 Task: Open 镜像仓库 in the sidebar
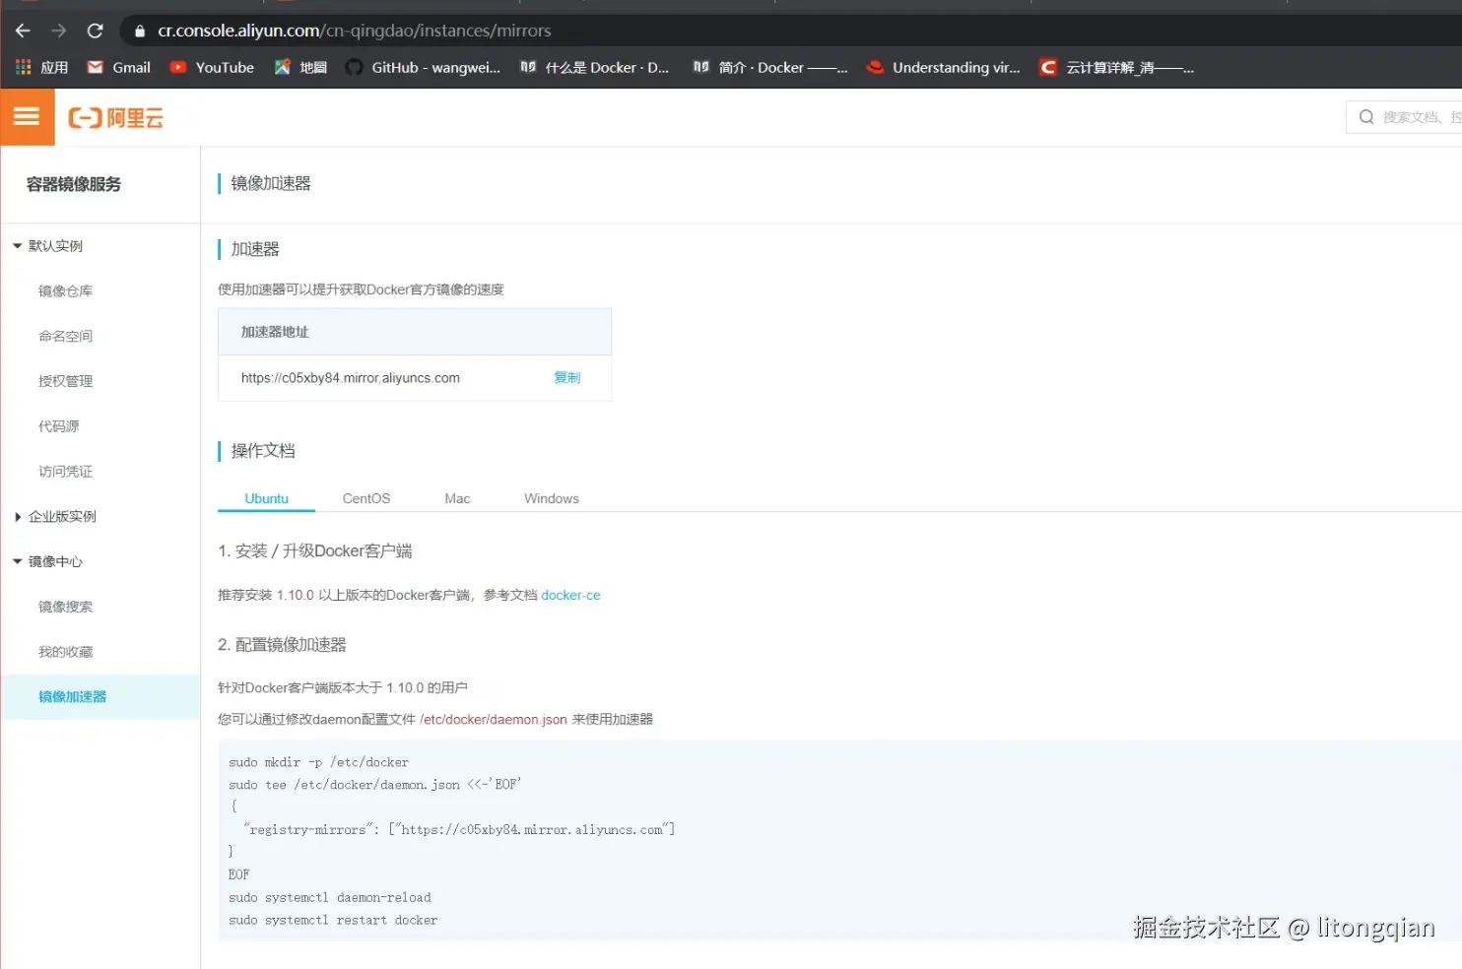point(65,291)
